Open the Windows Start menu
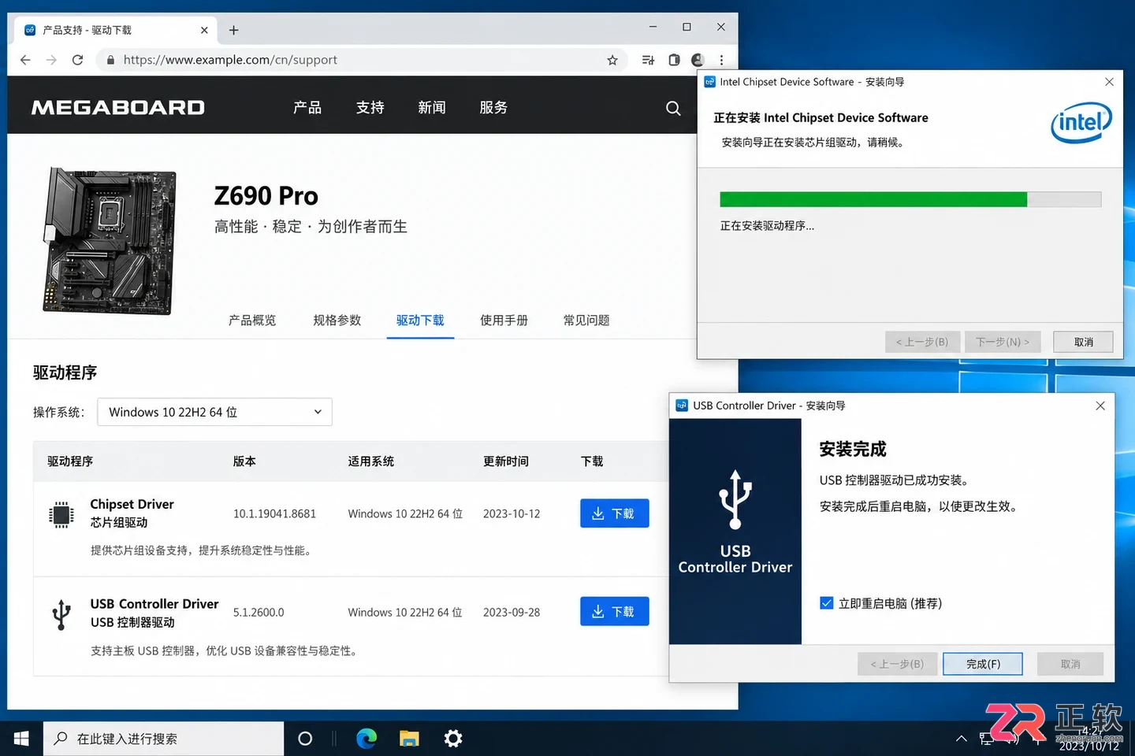Viewport: 1135px width, 756px height. coord(21,739)
